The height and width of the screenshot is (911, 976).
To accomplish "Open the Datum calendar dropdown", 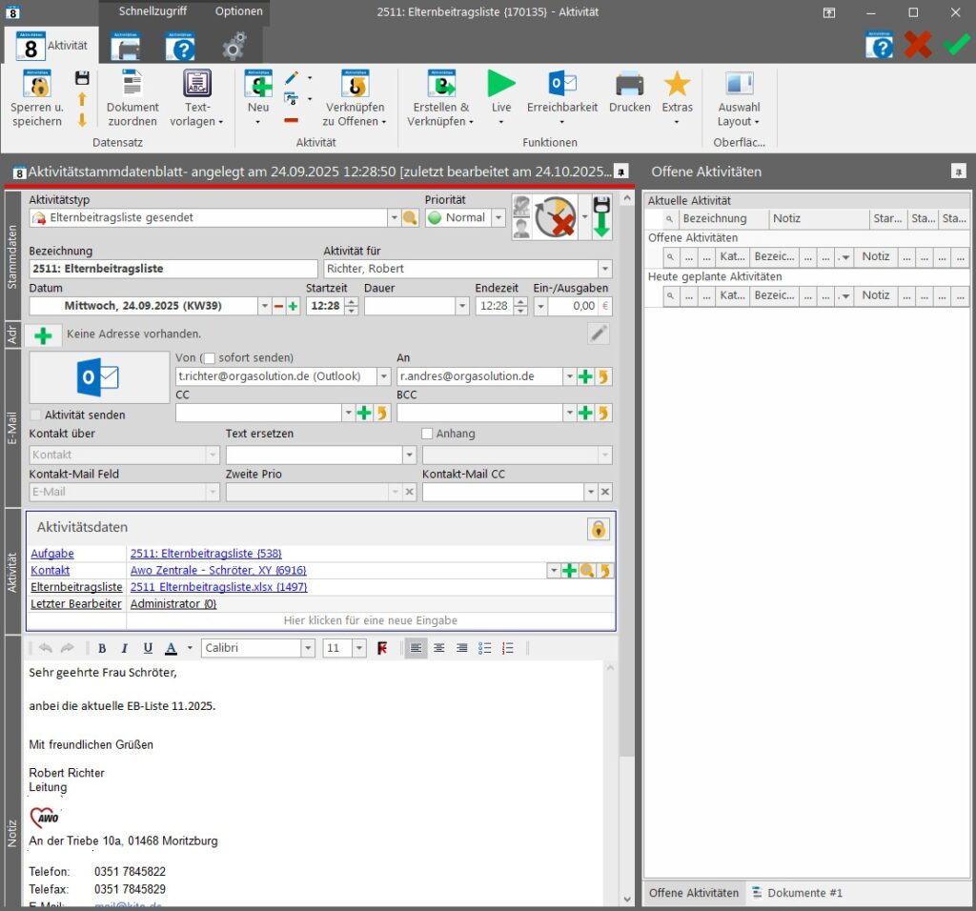I will [x=265, y=306].
